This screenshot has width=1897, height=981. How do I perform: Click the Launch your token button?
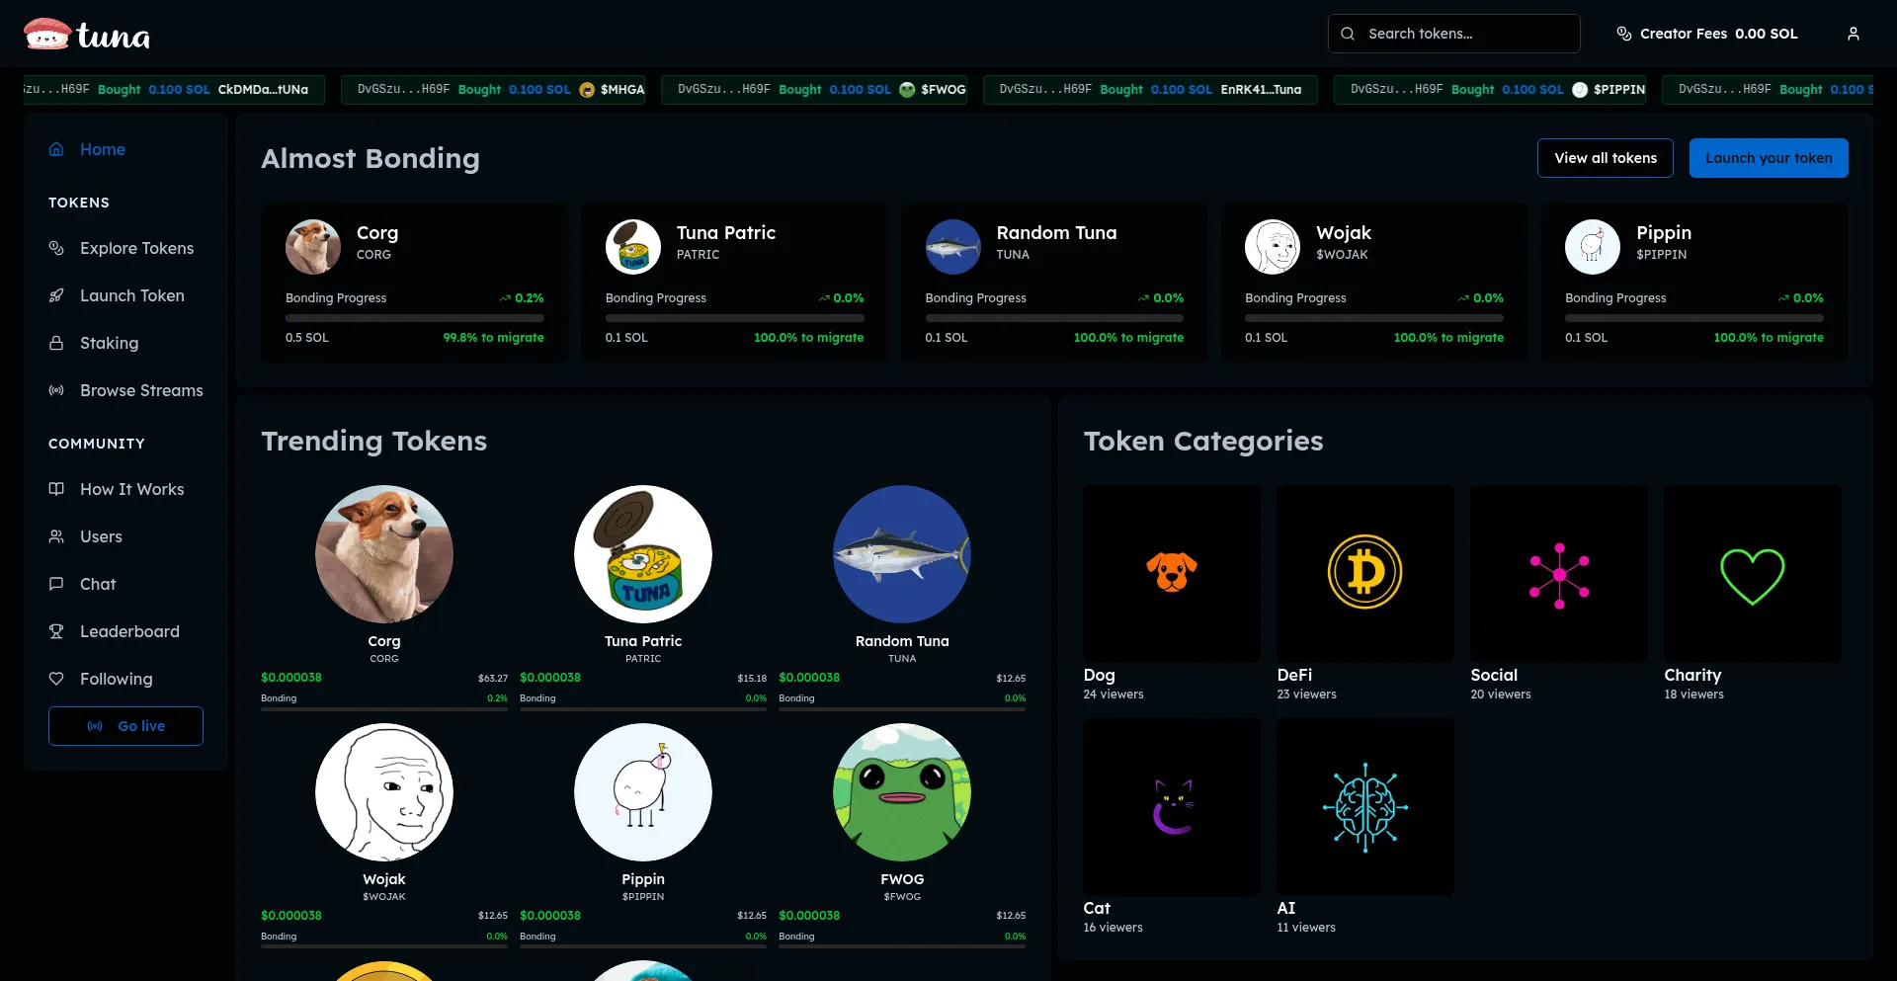(1768, 158)
